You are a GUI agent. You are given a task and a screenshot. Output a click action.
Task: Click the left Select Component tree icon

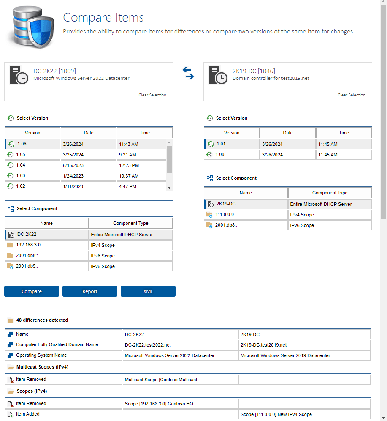coord(11,209)
